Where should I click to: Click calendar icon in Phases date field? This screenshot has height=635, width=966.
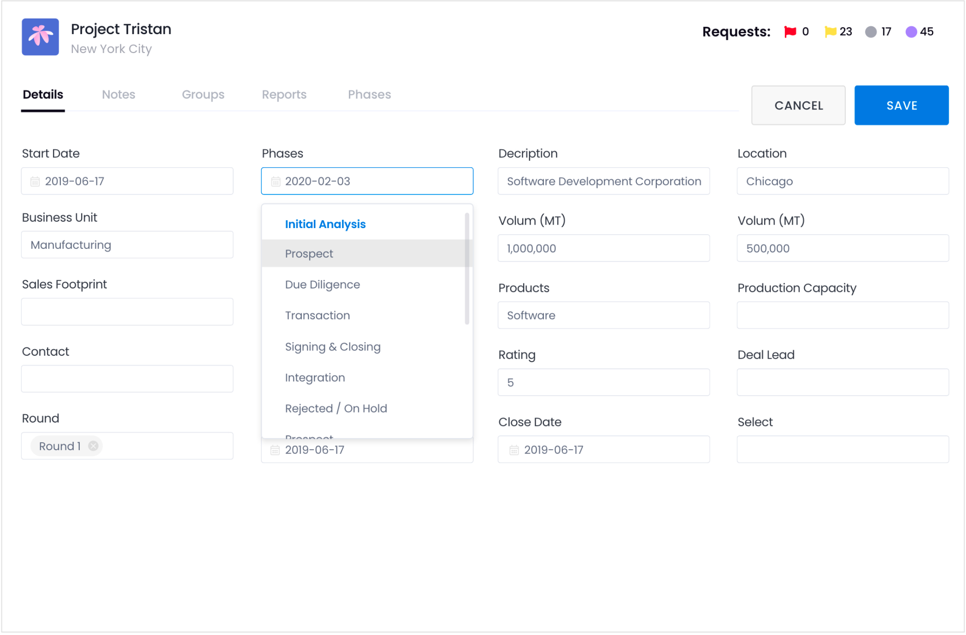(x=275, y=181)
